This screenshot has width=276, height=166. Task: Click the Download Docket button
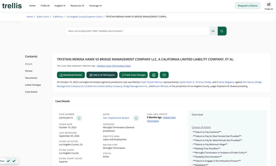71,75
